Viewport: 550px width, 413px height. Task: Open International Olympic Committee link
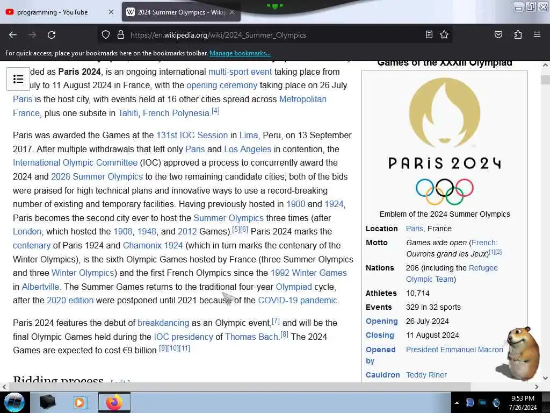75,162
